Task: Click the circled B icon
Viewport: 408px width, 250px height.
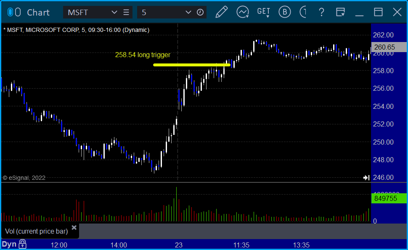Action: tap(285, 12)
